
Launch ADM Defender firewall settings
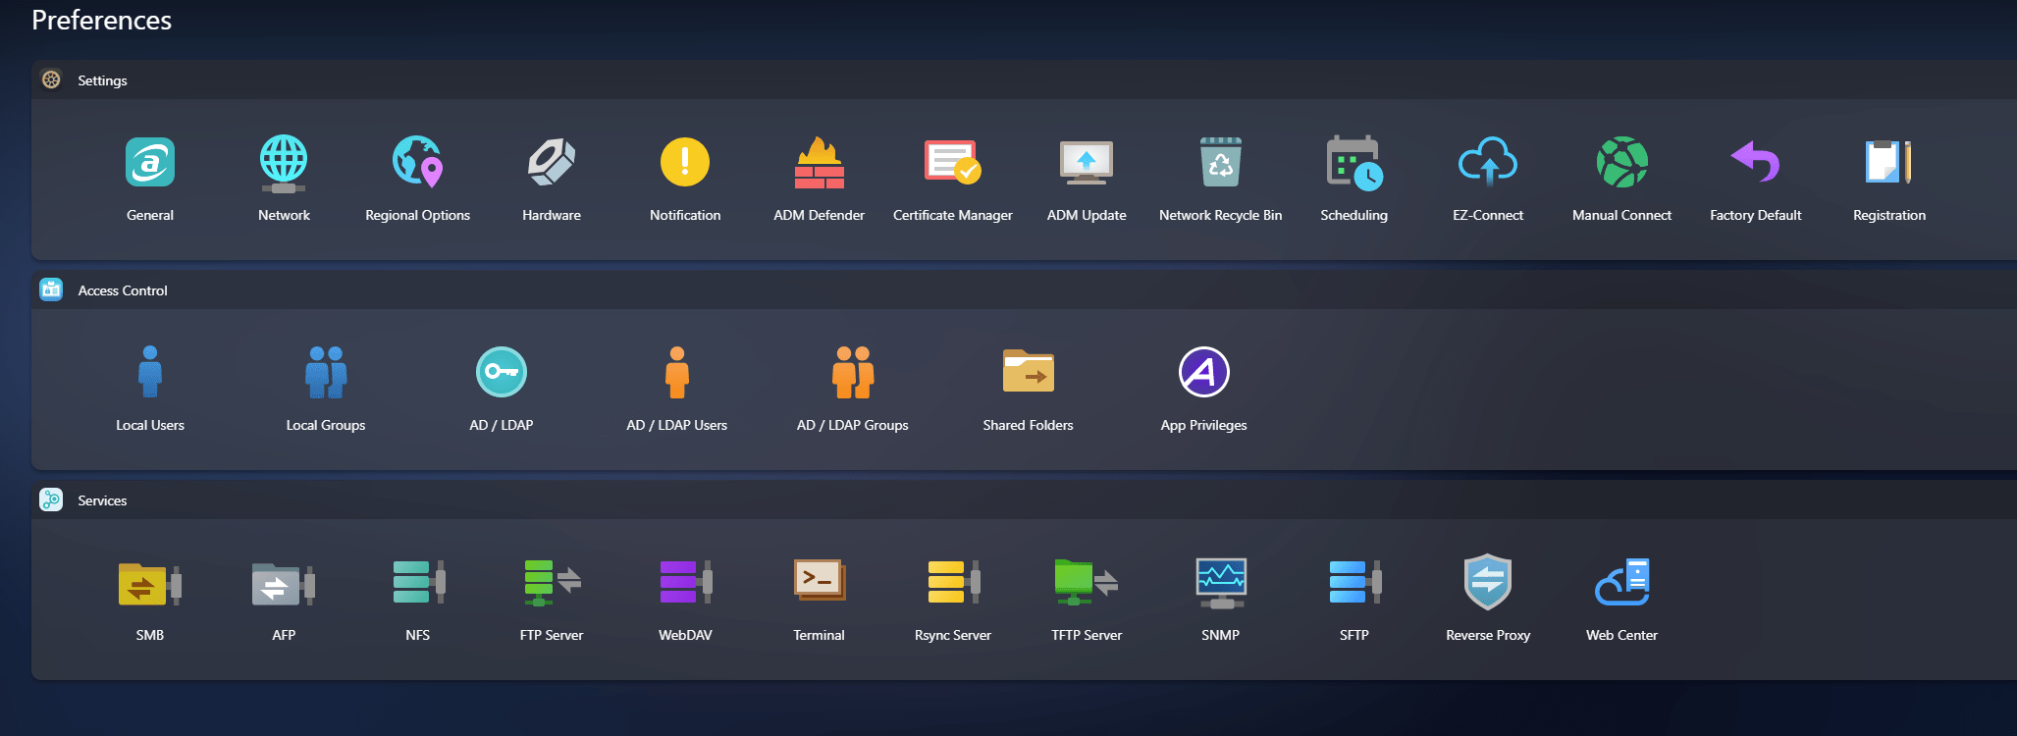[820, 163]
